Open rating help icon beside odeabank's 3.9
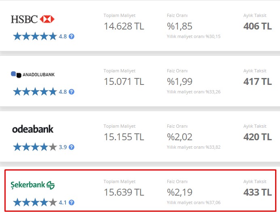 [72, 147]
